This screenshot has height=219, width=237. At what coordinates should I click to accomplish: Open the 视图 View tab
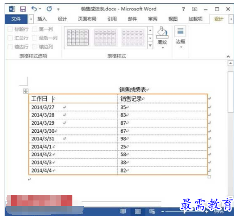coord(173,19)
